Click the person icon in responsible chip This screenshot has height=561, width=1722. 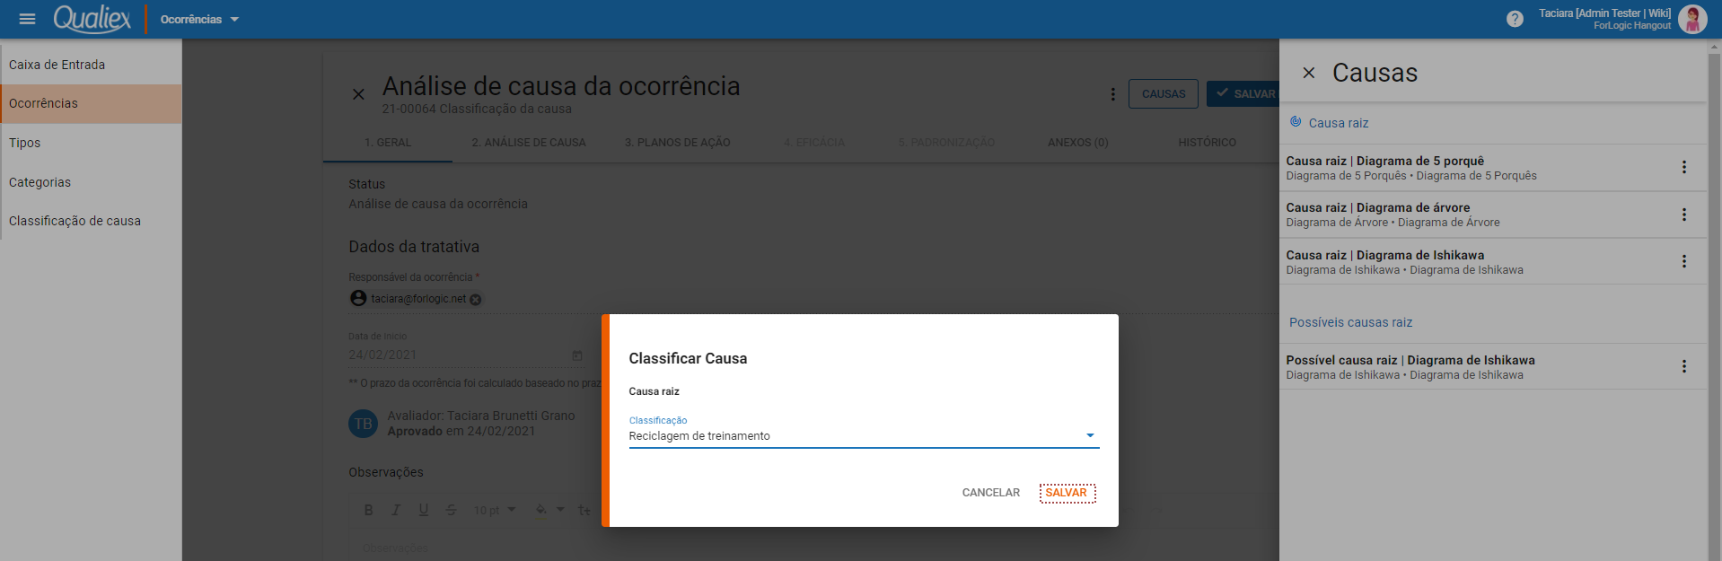358,298
